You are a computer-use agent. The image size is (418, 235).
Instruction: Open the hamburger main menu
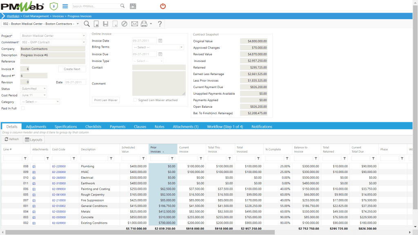tap(65, 6)
